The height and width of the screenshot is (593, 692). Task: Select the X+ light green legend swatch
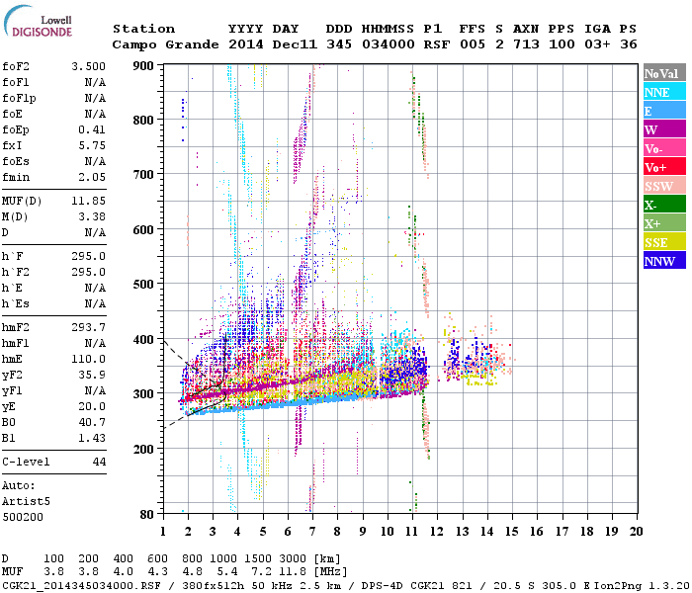(664, 222)
